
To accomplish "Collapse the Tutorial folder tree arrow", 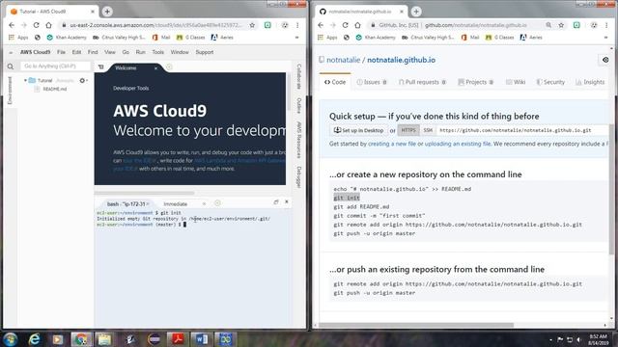I will click(x=25, y=80).
